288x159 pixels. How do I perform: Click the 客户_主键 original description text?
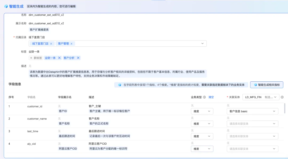coord(95,106)
